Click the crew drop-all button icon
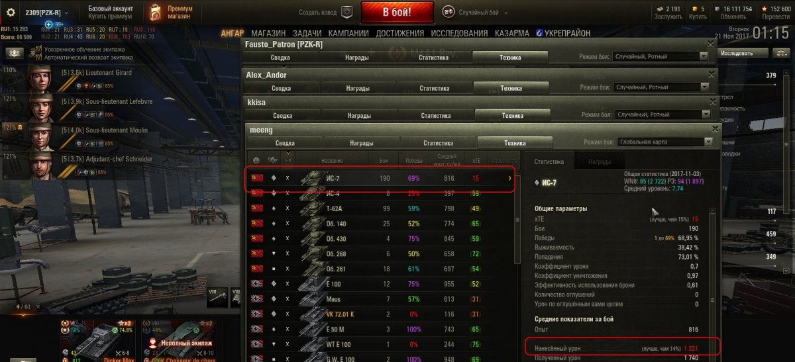Viewport: 795px width, 362px height. tap(14, 53)
